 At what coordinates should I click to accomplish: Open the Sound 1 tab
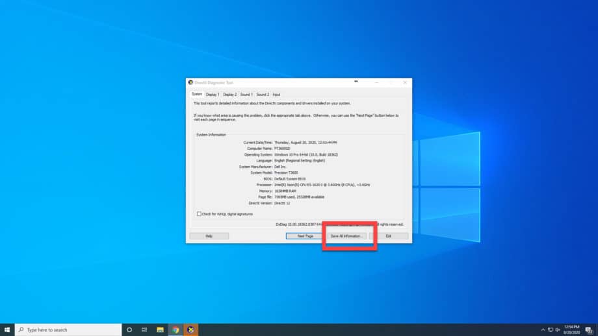tap(246, 94)
